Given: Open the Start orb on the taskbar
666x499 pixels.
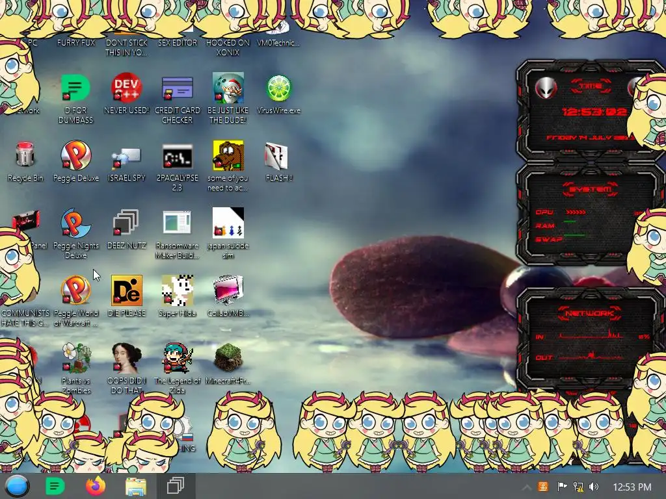Looking at the screenshot, I should pyautogui.click(x=18, y=486).
